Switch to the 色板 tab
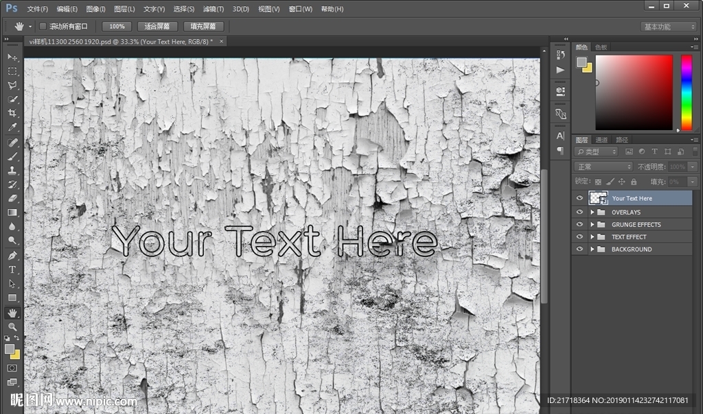Screen dimensions: 703x414 [x=601, y=47]
